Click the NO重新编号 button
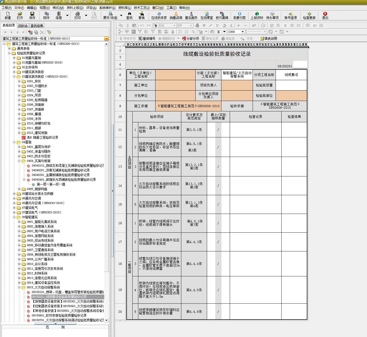This screenshot has width=367, height=337. [x=147, y=39]
